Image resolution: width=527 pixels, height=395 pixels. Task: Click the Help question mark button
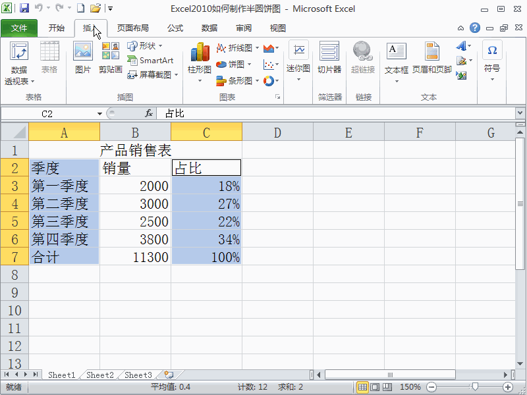coord(475,28)
